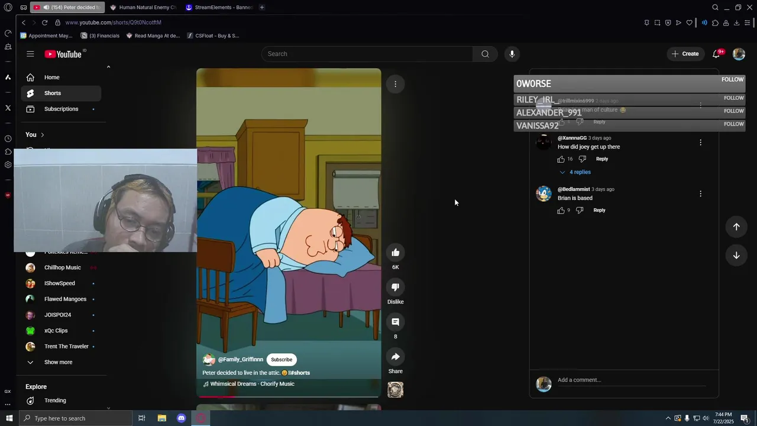Click the YouTube Search box
This screenshot has height=426, width=757.
367,54
